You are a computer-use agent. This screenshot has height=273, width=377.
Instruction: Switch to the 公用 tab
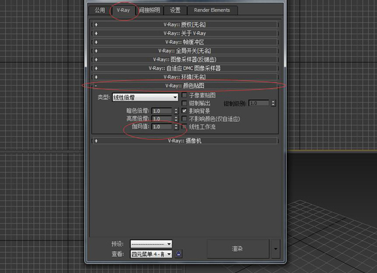click(x=100, y=10)
